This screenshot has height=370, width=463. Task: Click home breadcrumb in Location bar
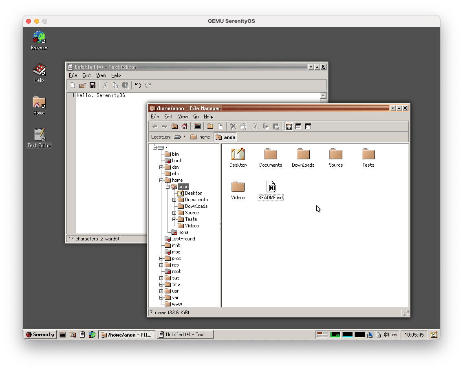201,137
